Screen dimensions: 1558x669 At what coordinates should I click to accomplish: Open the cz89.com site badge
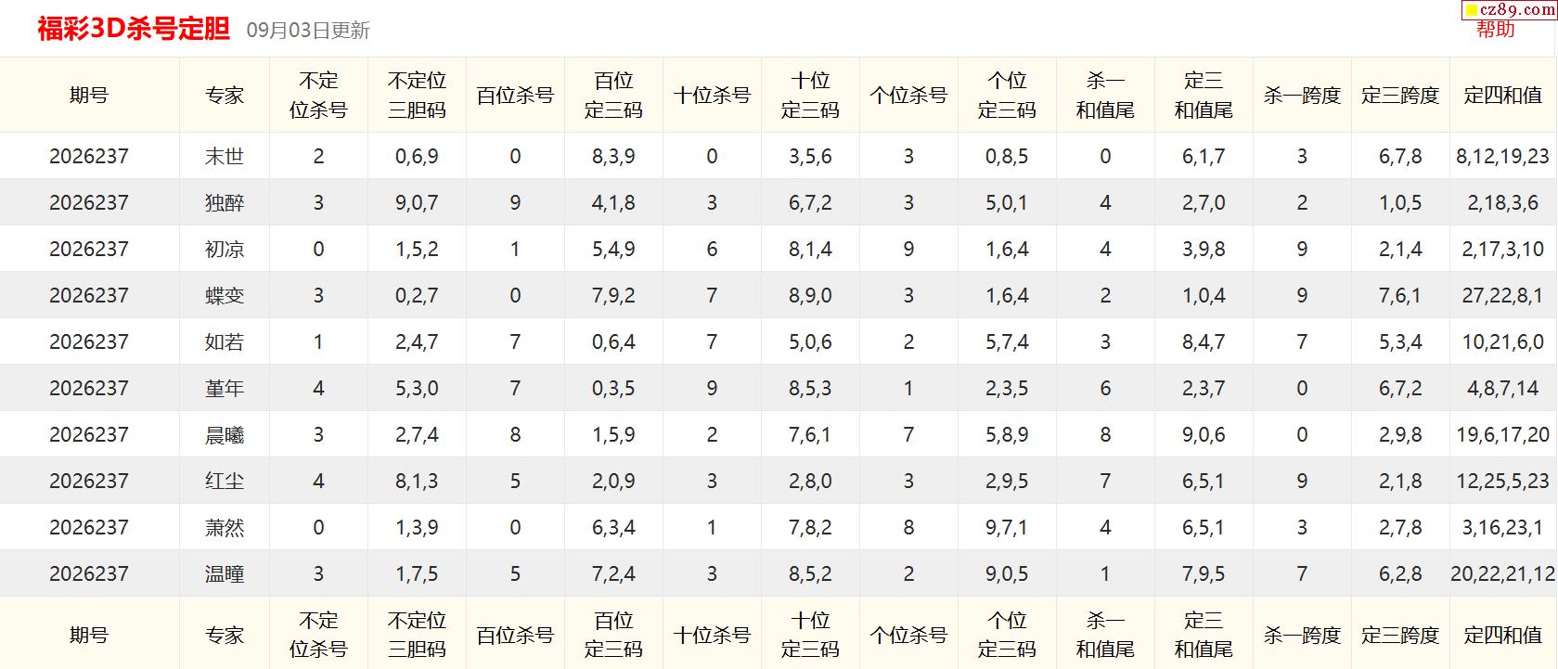tap(1510, 9)
